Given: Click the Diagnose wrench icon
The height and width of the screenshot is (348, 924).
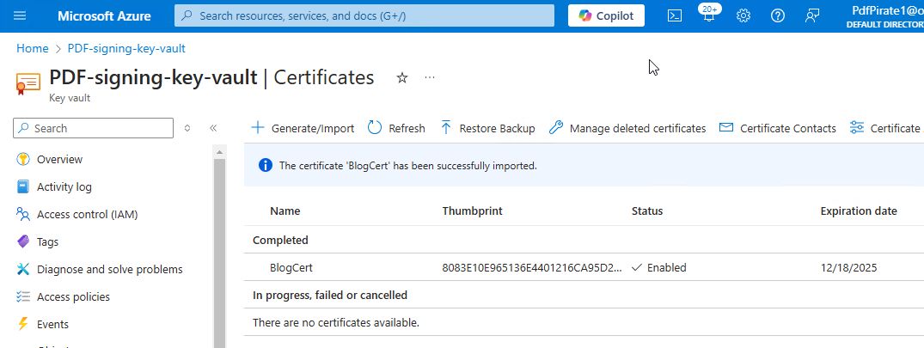Looking at the screenshot, I should (23, 269).
